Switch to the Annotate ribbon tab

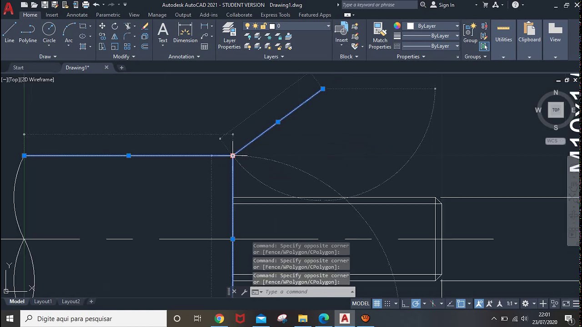coord(77,15)
